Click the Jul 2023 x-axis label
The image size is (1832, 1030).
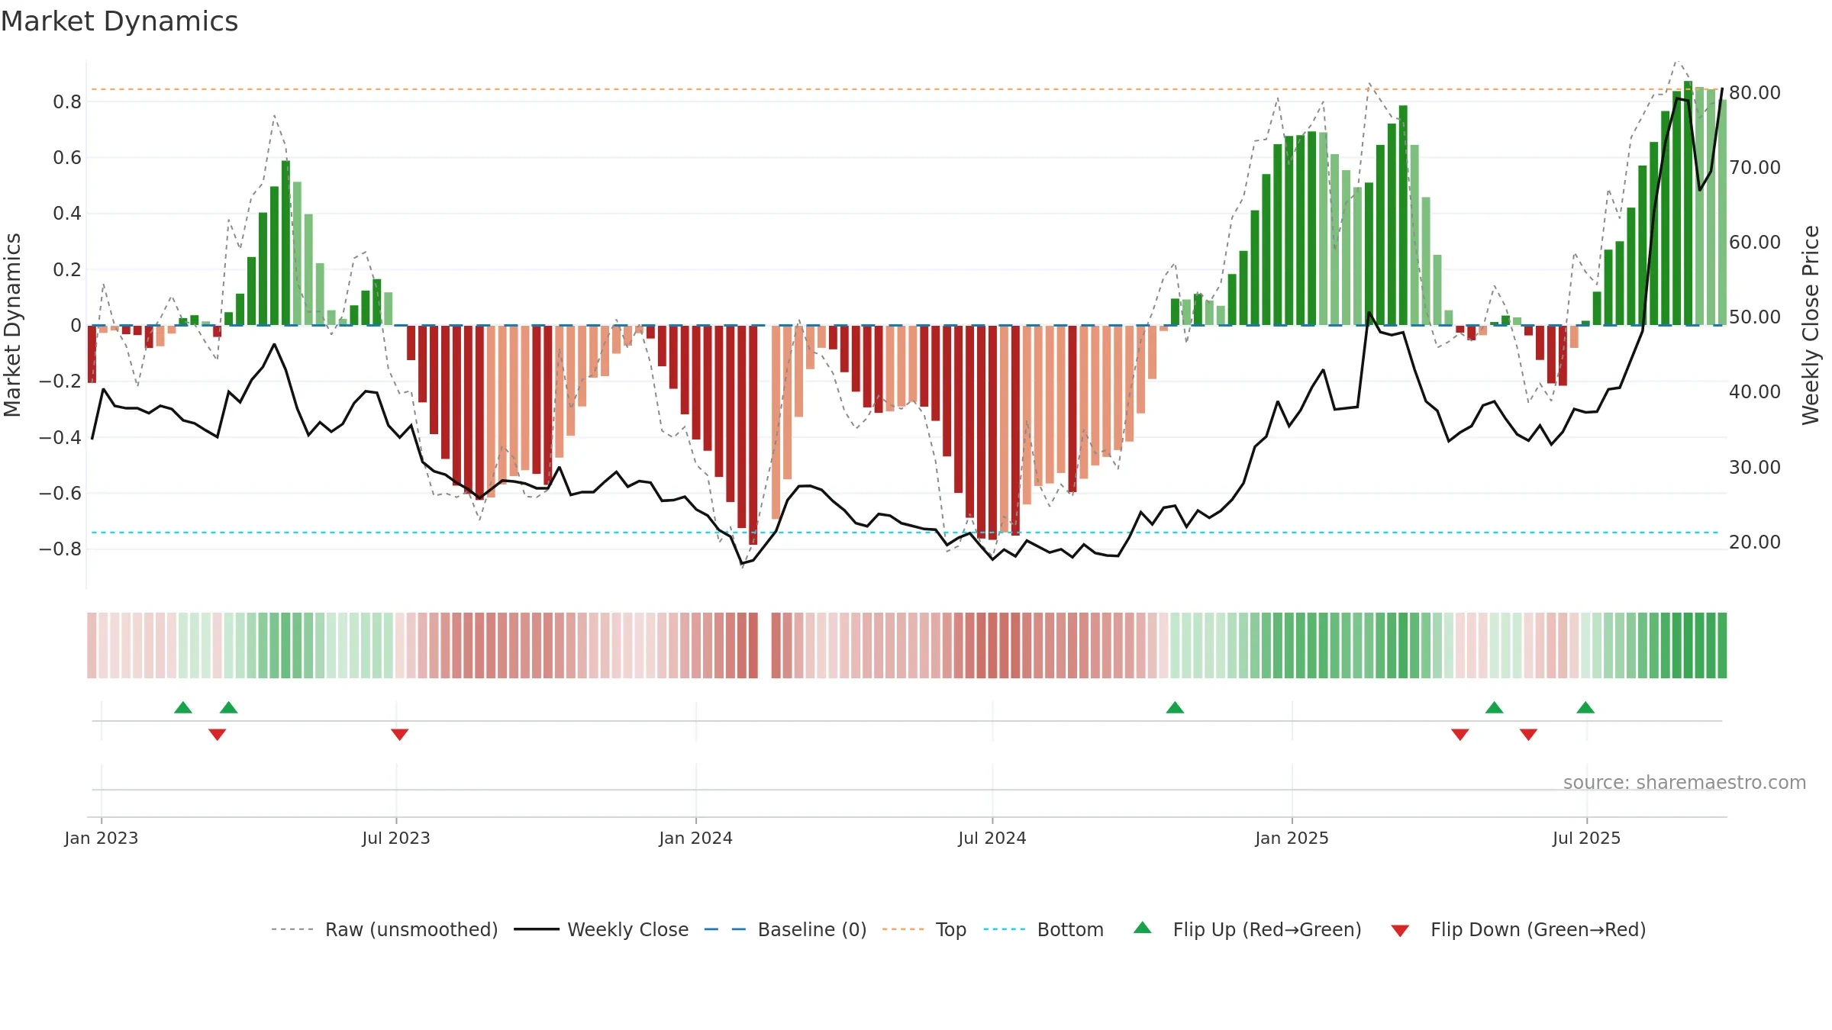click(x=396, y=838)
